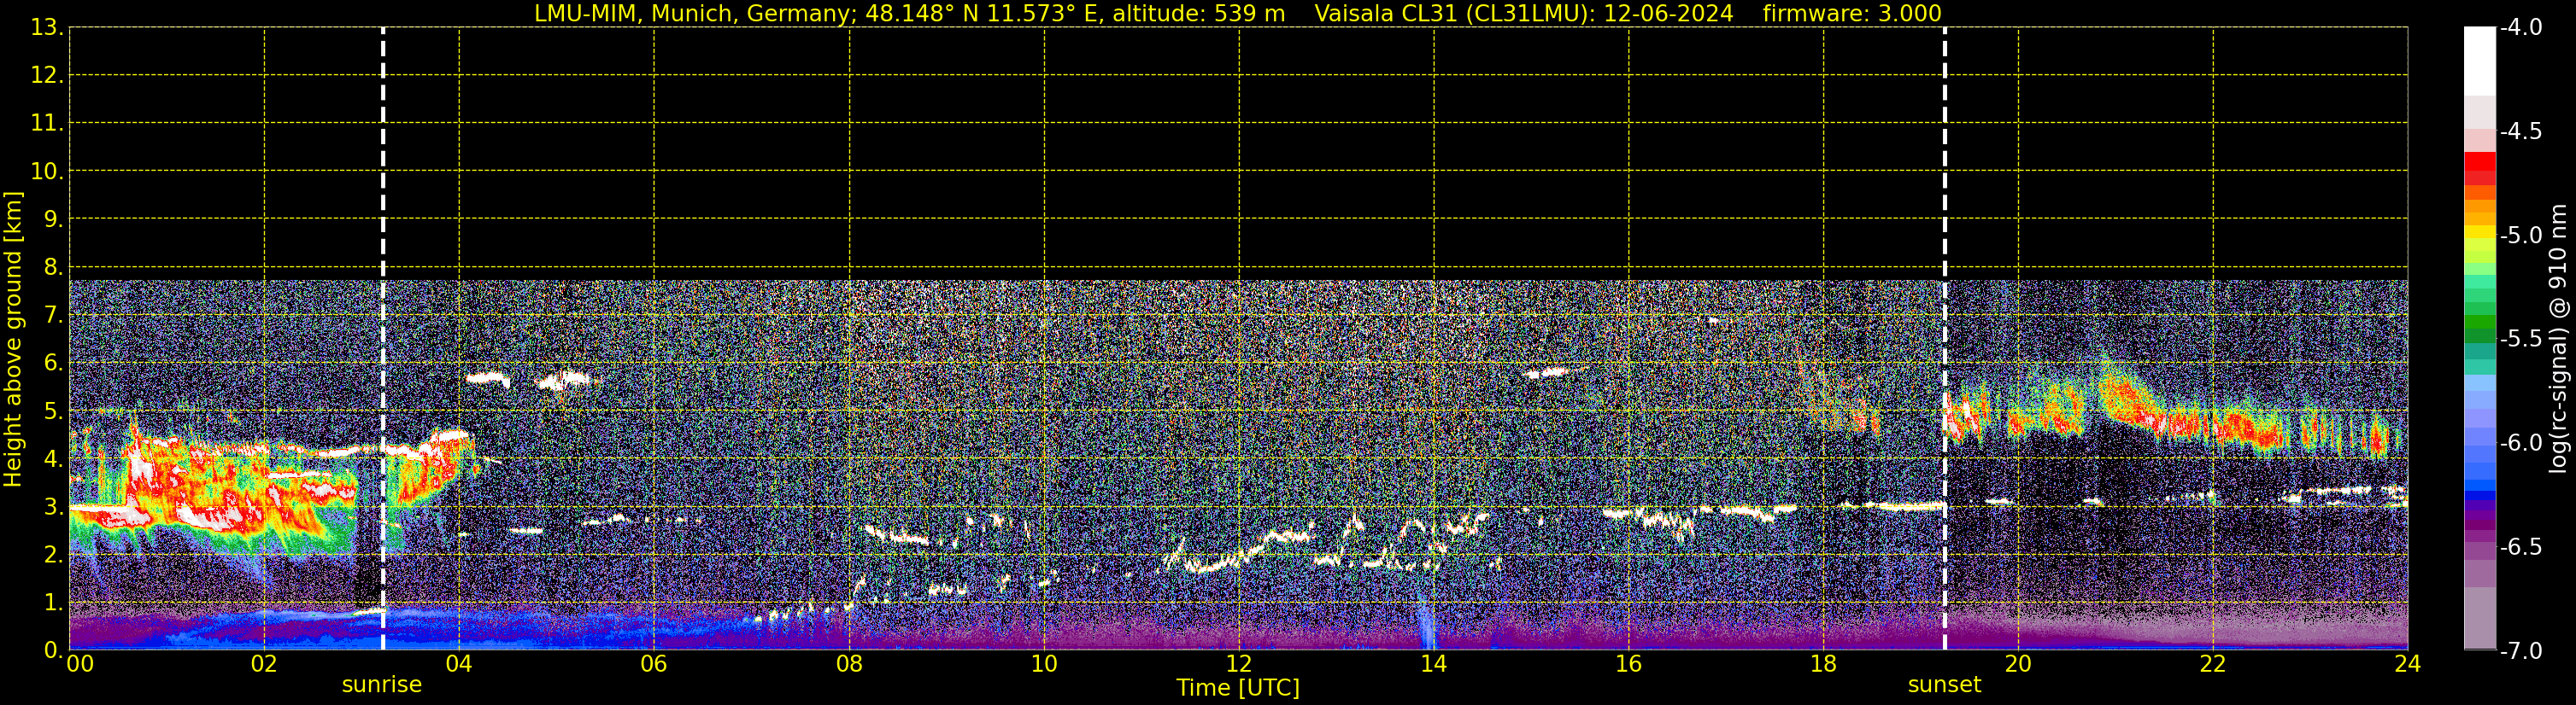Click the "3." height axis tick label
The width and height of the screenshot is (2576, 705).
(x=53, y=507)
